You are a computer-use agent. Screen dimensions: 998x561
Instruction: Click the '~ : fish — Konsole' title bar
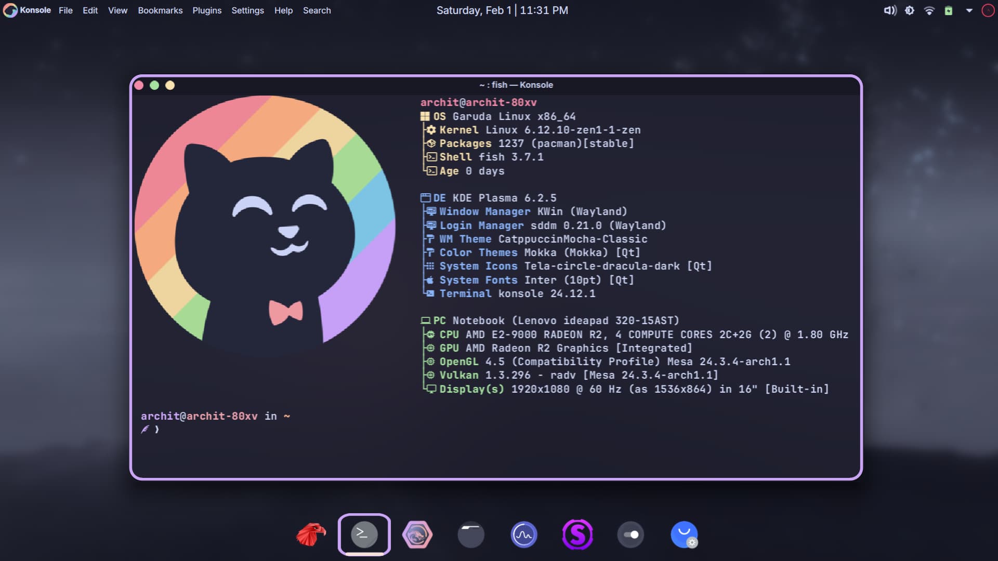516,85
